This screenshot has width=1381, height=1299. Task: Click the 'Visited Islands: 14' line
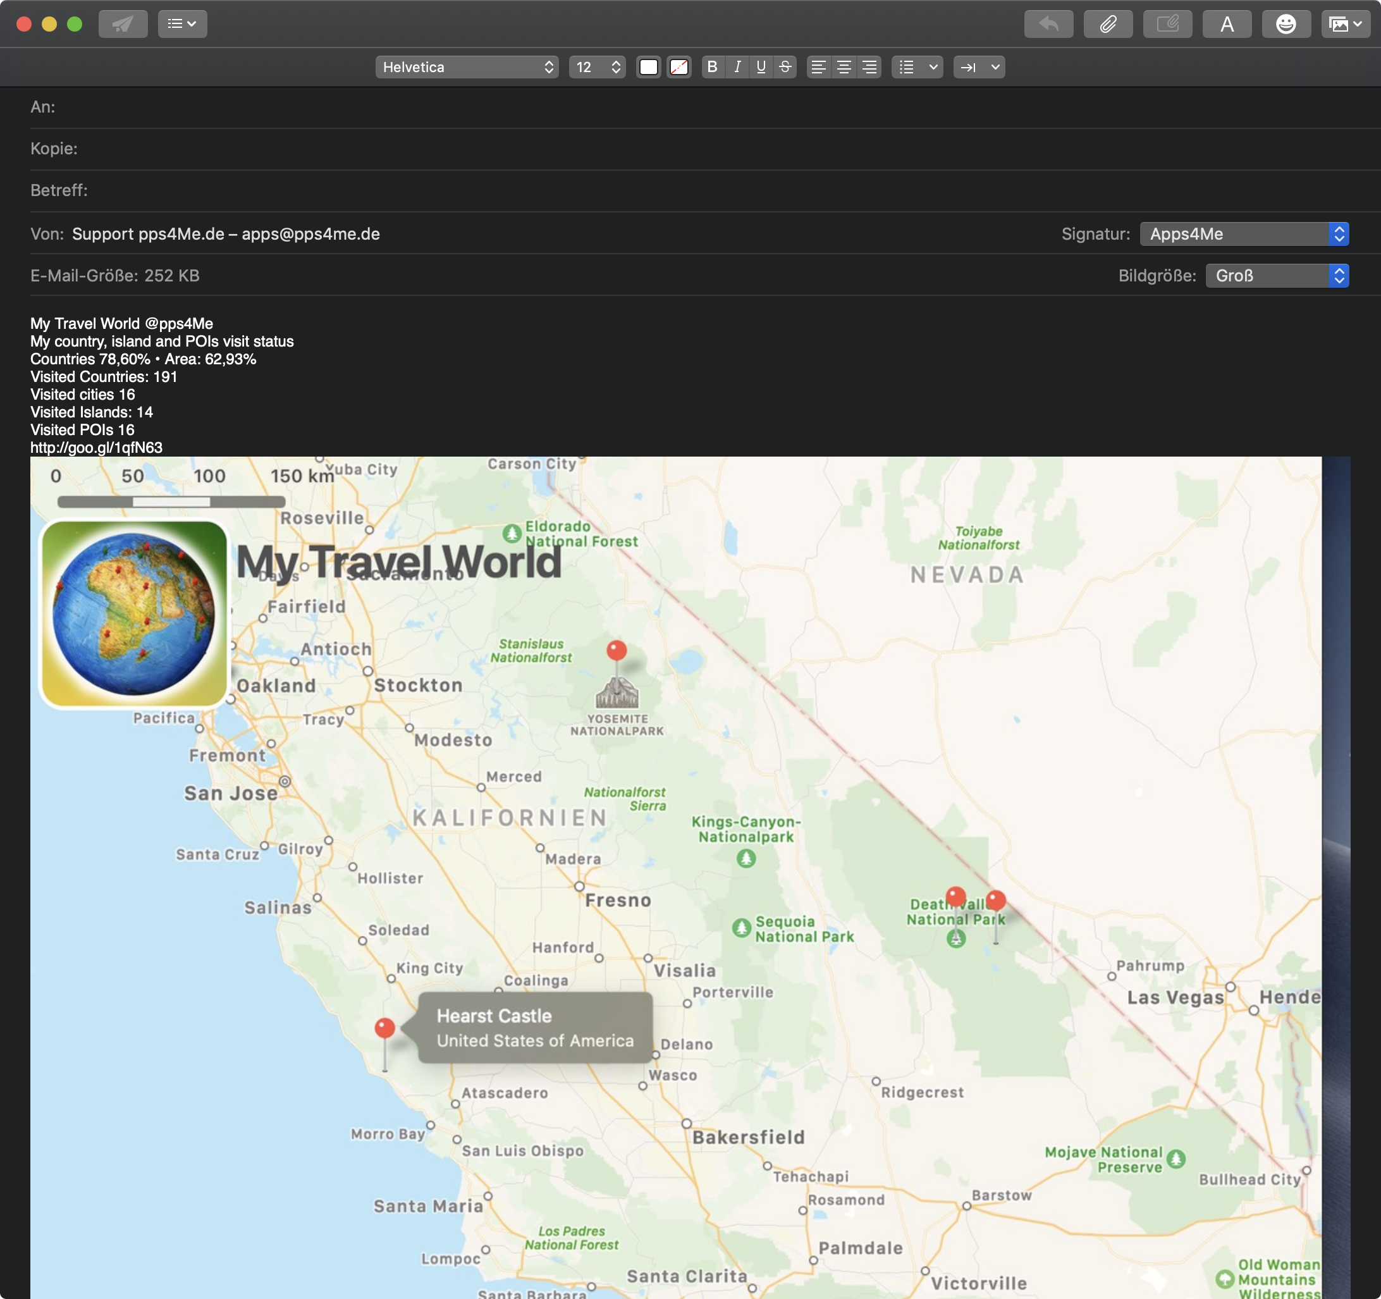92,412
